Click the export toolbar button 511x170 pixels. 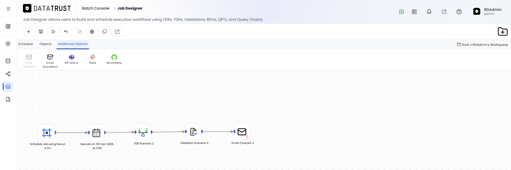tap(117, 32)
